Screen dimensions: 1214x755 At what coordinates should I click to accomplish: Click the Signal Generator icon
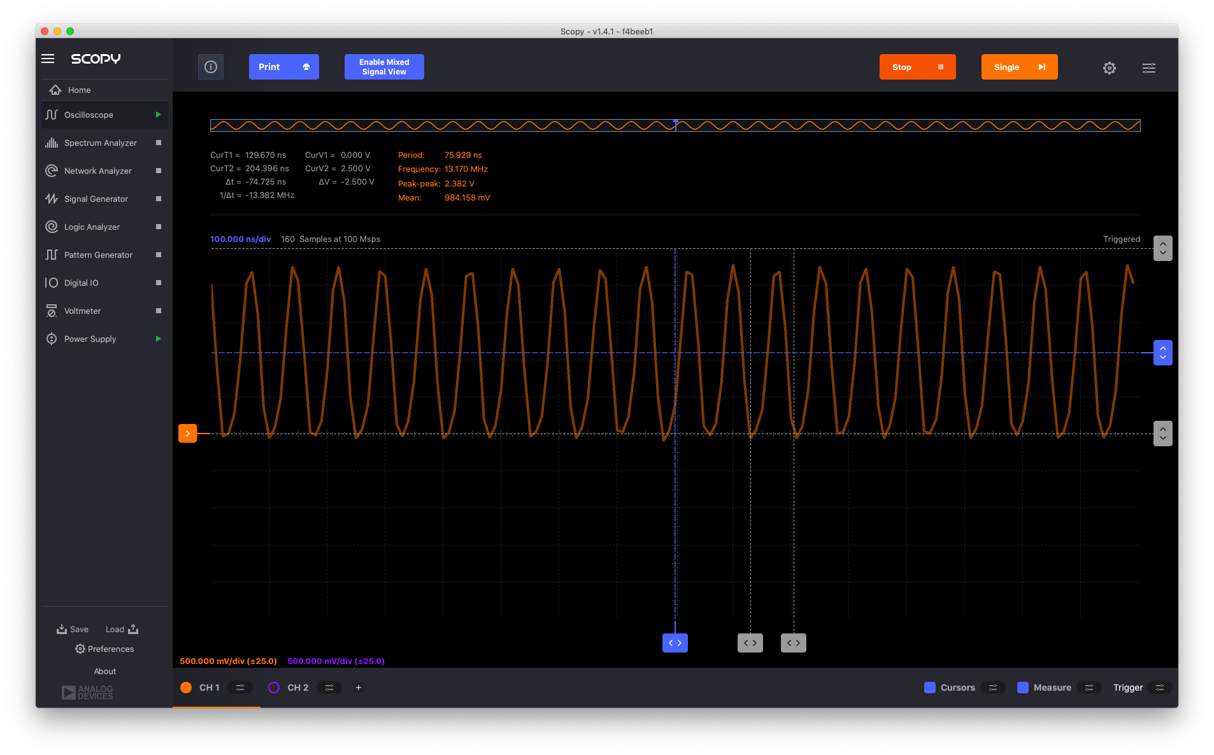pos(52,199)
